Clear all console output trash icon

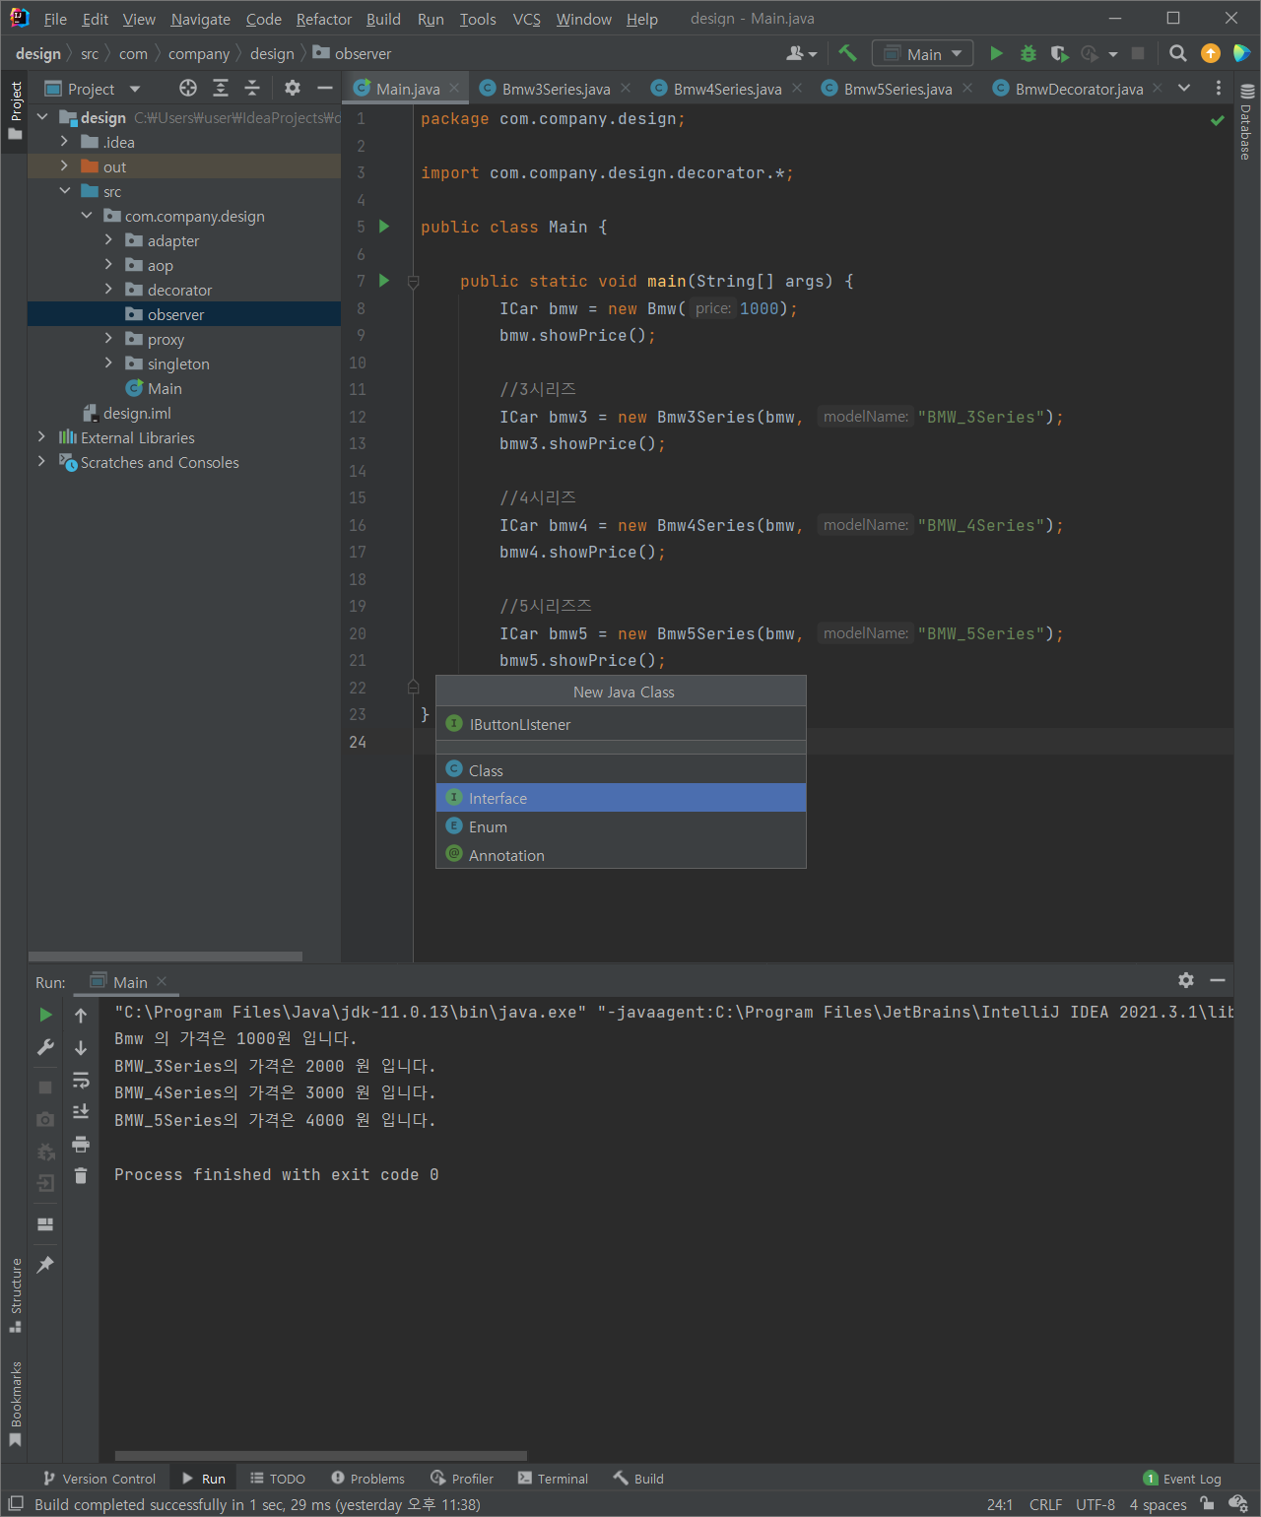point(81,1176)
